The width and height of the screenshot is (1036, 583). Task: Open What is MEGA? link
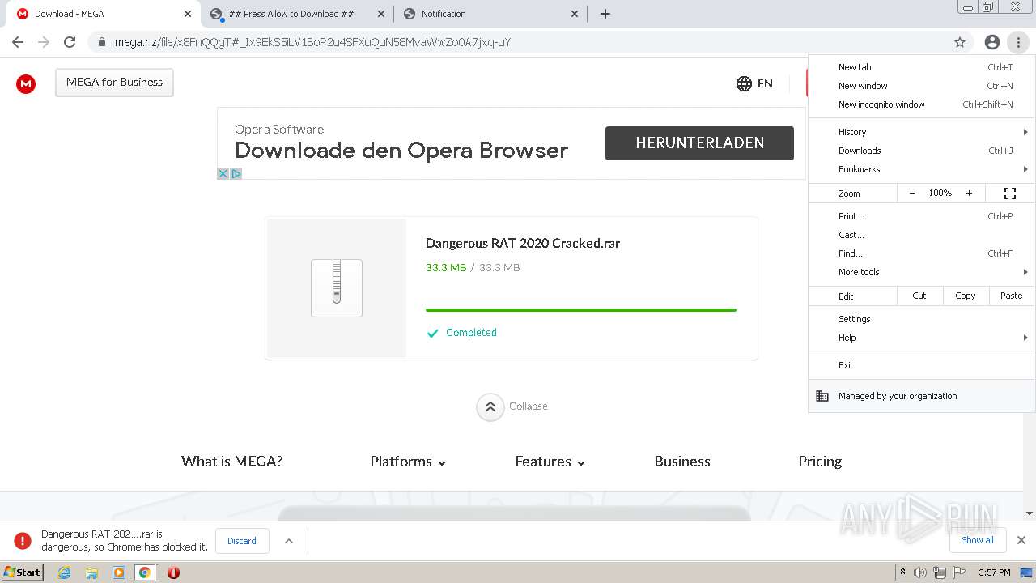[231, 462]
